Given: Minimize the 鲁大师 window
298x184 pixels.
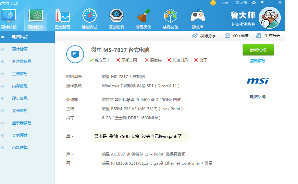Looking at the screenshot, I should pos(271,3).
